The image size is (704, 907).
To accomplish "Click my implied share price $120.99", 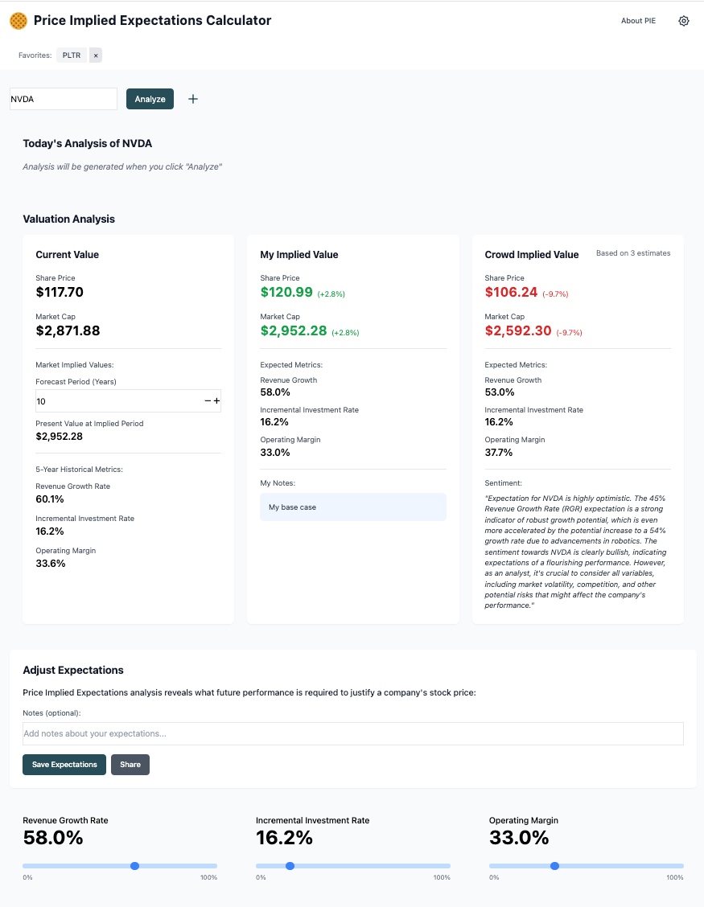I will [x=286, y=292].
